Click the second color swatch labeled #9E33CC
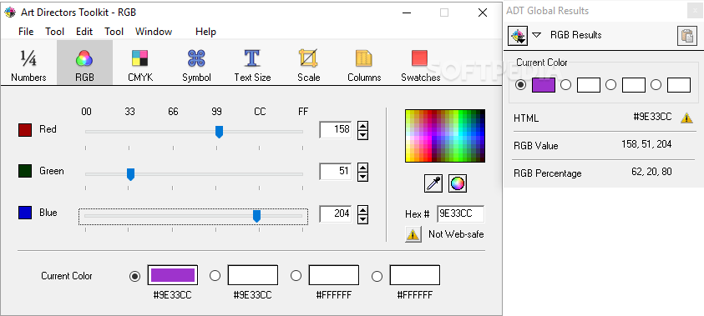This screenshot has width=704, height=316. [253, 275]
